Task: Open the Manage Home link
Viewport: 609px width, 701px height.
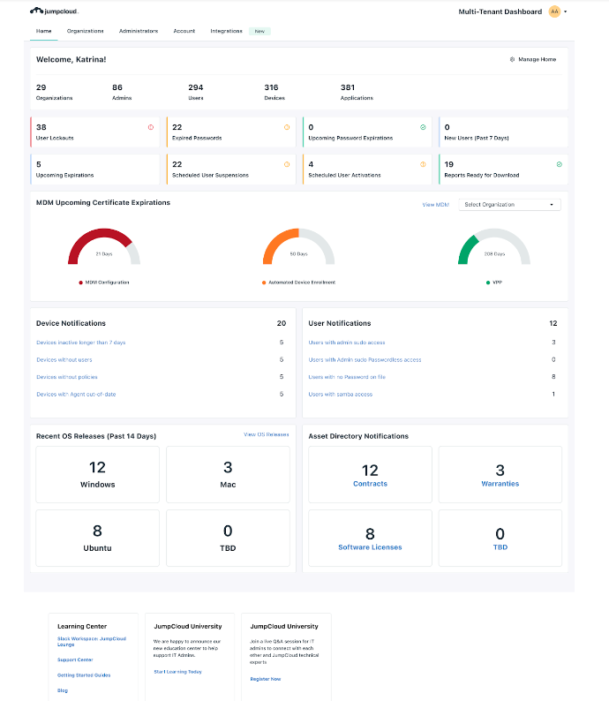Action: click(x=537, y=59)
